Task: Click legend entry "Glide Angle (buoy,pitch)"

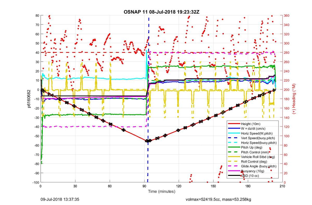Action: click(259, 166)
